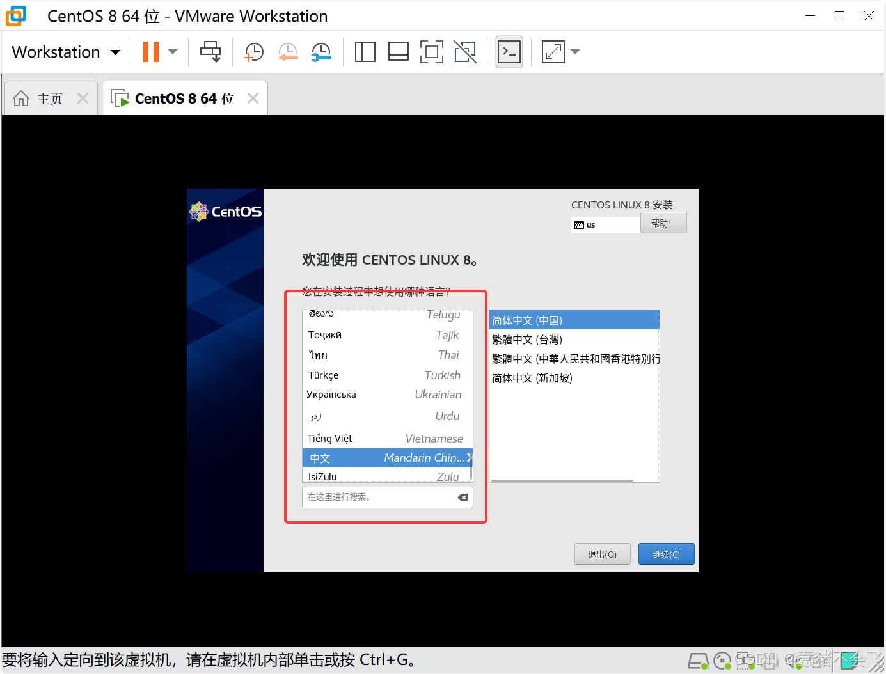Toggle the thumbnail bar view
This screenshot has width=886, height=674.
399,52
